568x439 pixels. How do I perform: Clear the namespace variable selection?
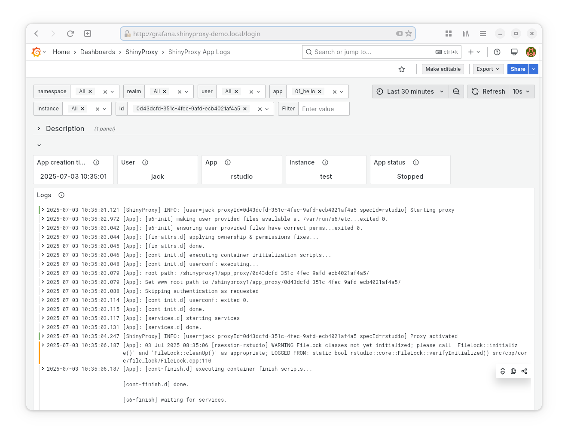pos(105,92)
